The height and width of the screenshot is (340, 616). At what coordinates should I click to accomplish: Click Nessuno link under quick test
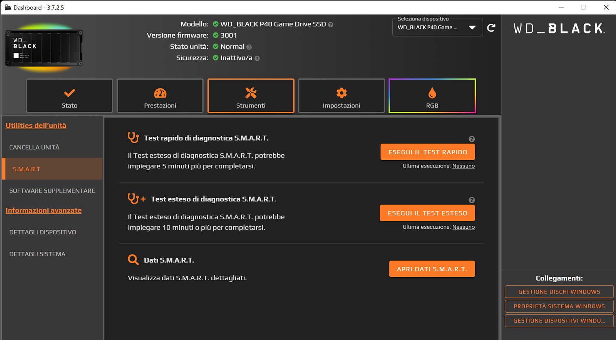click(x=464, y=166)
